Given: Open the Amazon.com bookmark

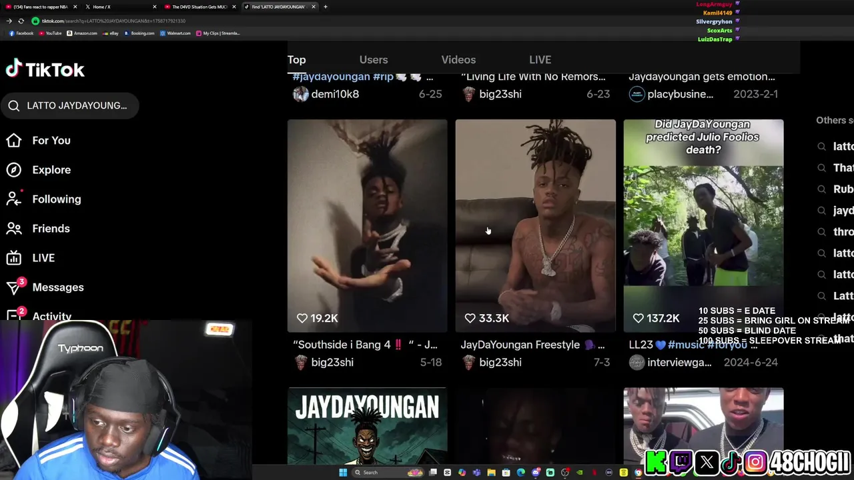Looking at the screenshot, I should point(82,33).
